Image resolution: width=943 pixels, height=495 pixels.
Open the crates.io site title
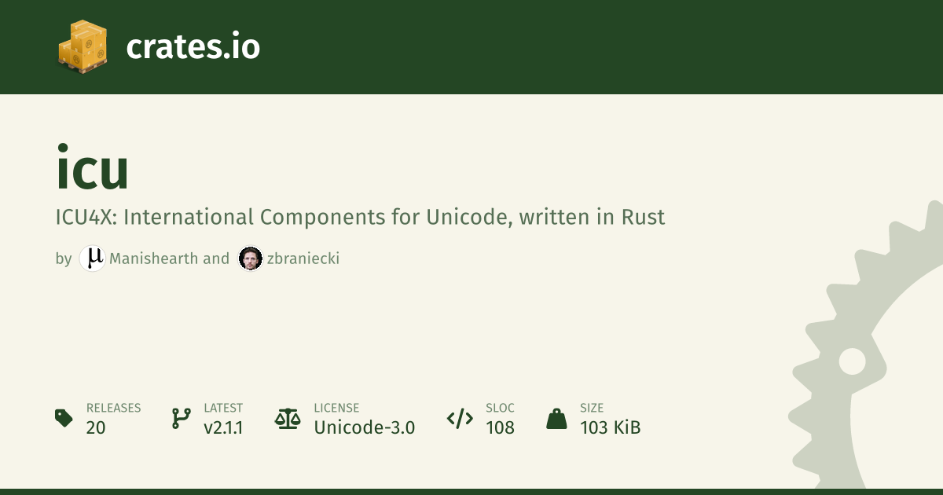(193, 47)
